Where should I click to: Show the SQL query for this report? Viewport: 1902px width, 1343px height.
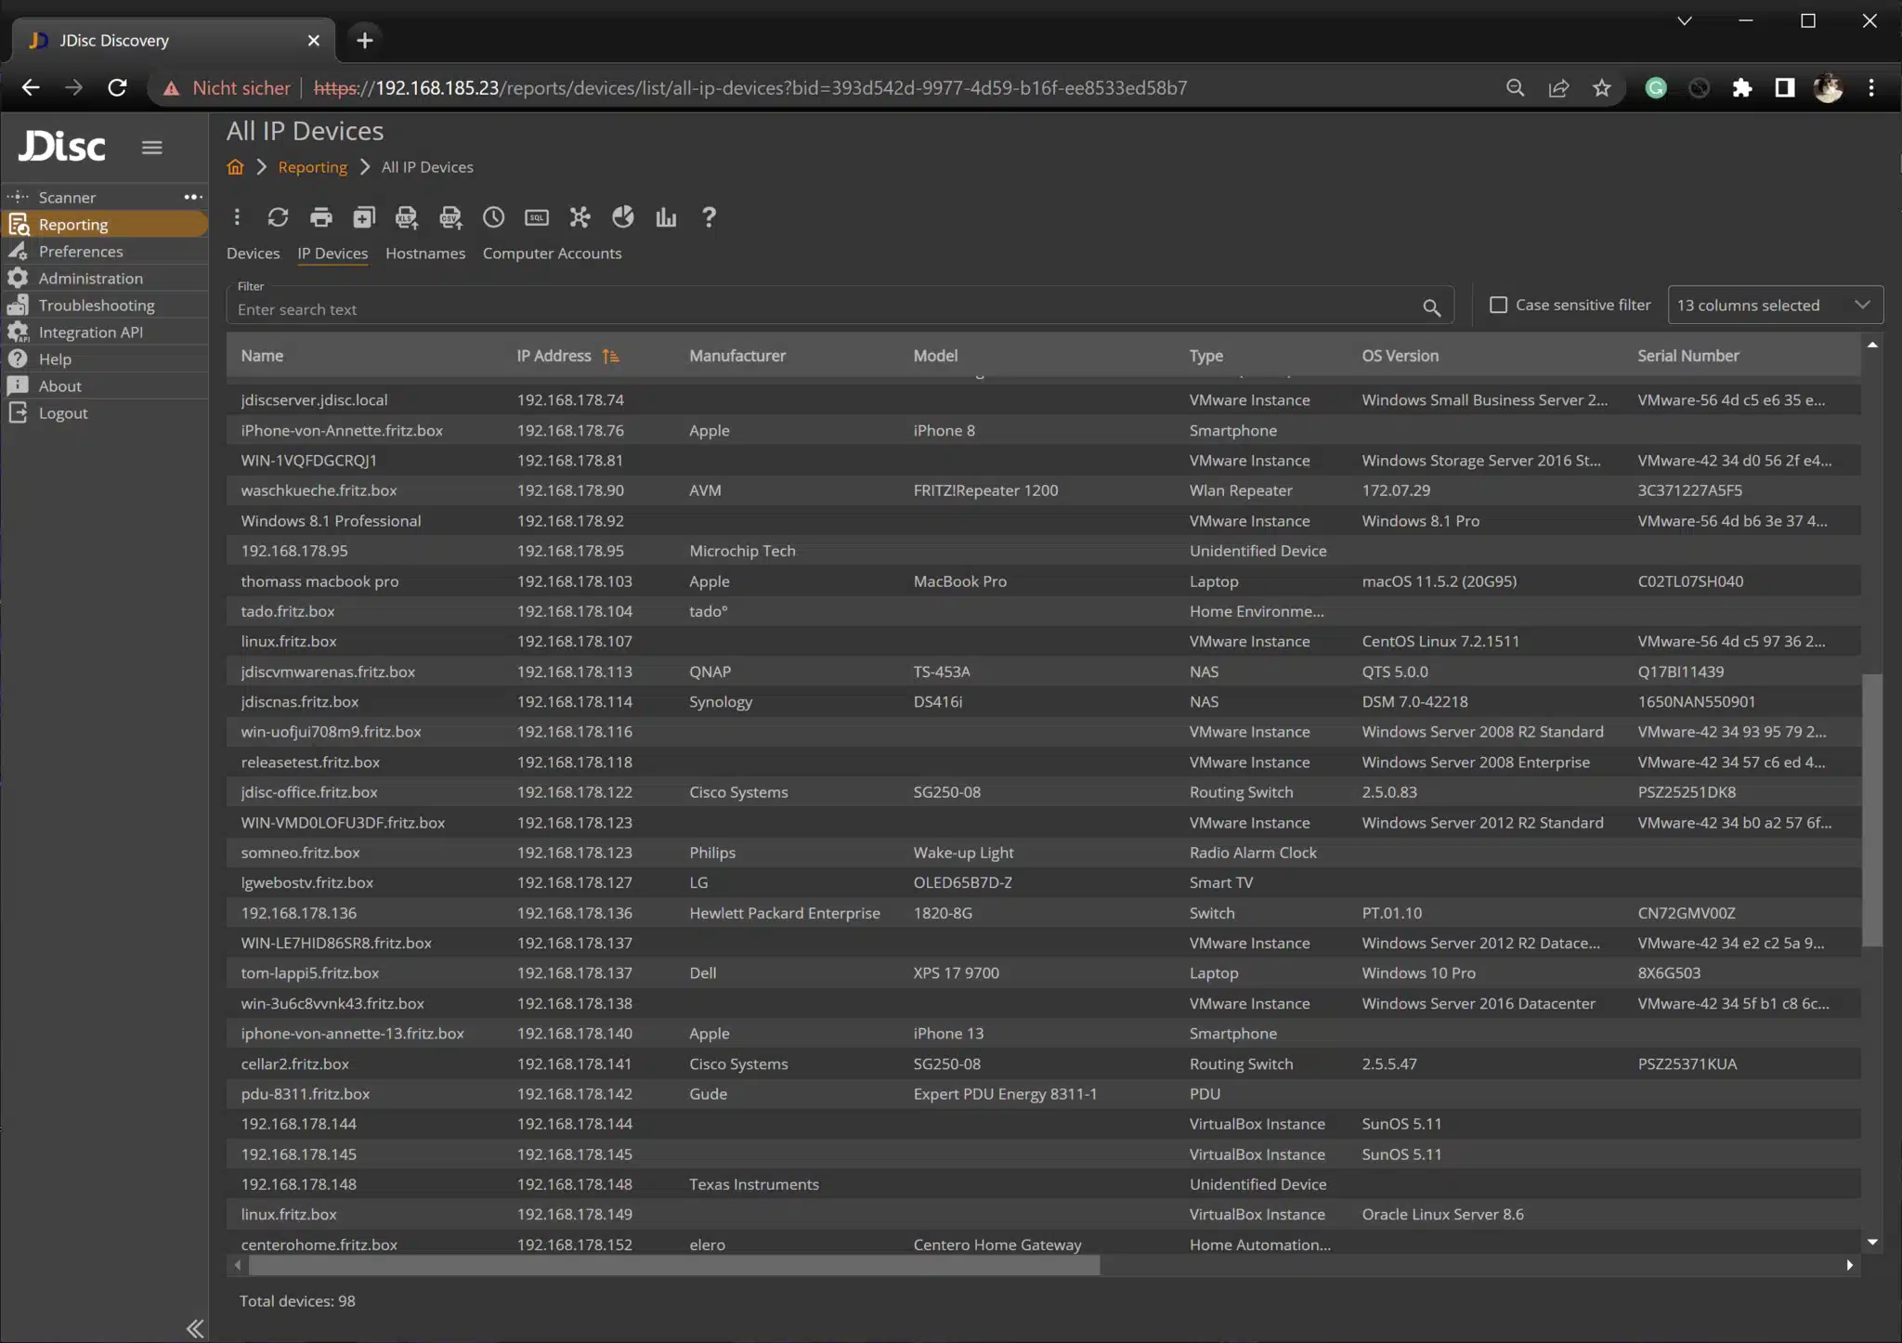(x=536, y=216)
